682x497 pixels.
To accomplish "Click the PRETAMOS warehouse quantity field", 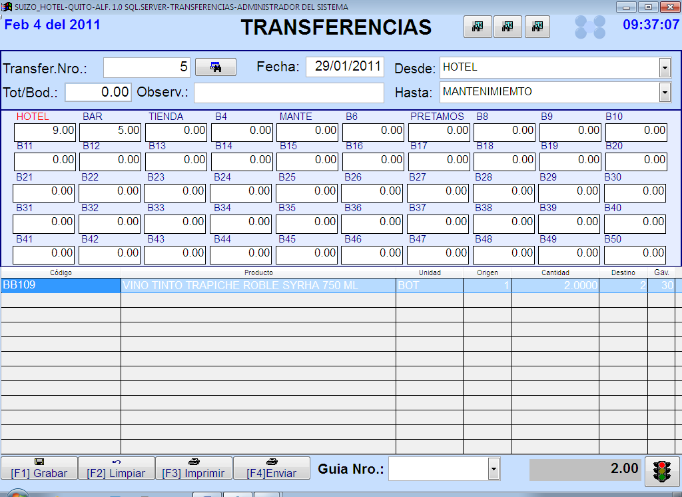I will pyautogui.click(x=440, y=131).
